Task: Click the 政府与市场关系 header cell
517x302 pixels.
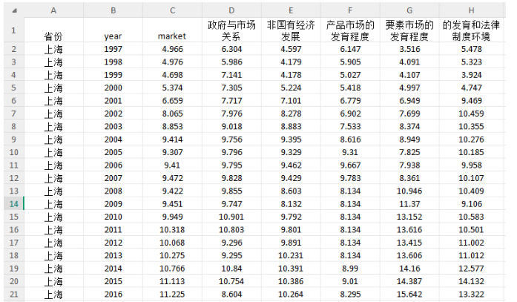Action: [231, 30]
